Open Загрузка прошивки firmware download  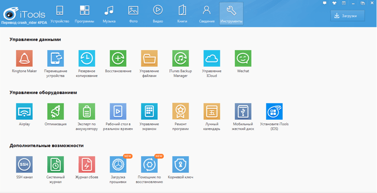click(x=118, y=164)
